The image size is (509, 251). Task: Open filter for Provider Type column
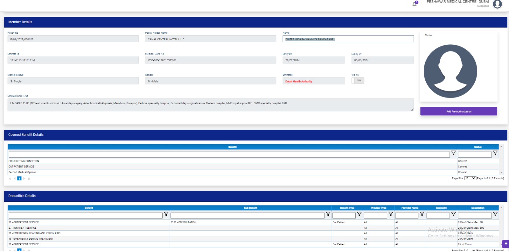tap(391, 214)
